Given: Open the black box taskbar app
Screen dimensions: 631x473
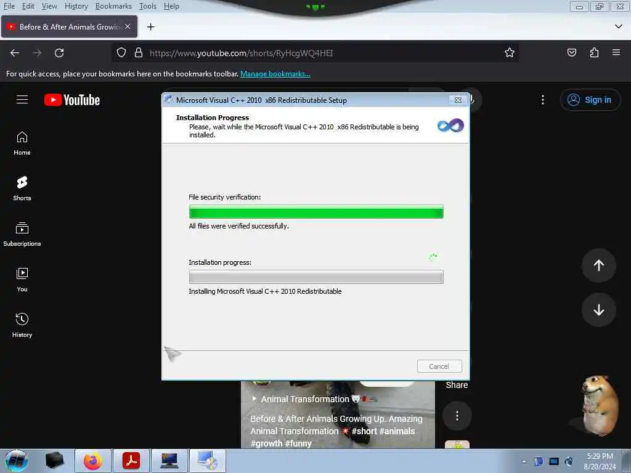Looking at the screenshot, I should (x=54, y=461).
